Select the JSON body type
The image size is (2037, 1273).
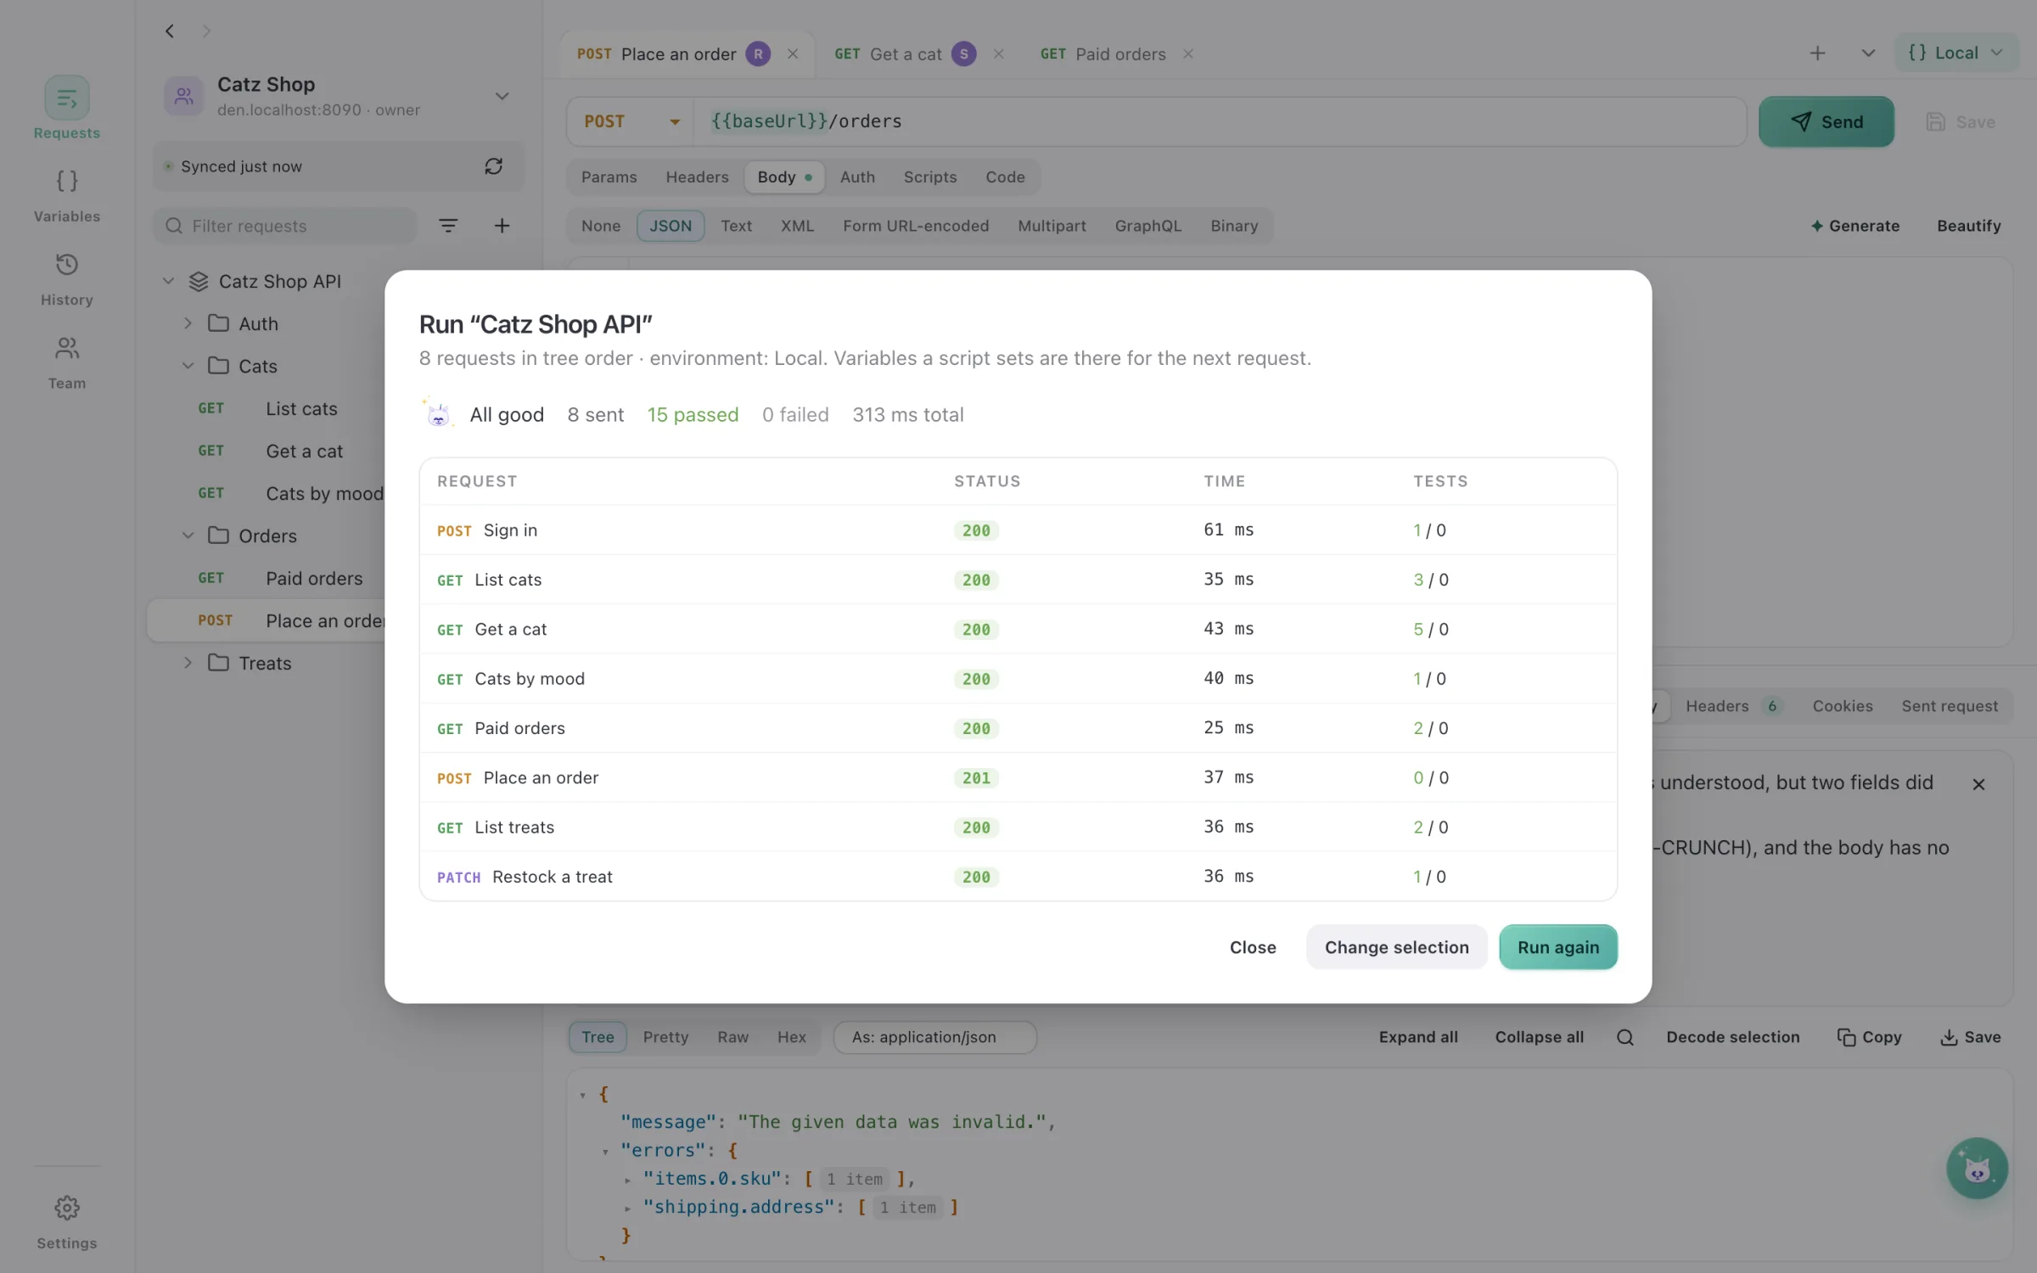[x=671, y=226]
